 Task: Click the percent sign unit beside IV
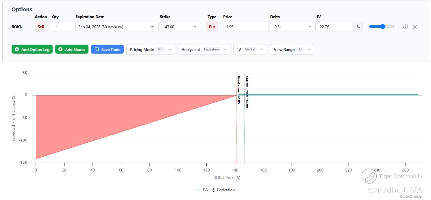point(358,27)
